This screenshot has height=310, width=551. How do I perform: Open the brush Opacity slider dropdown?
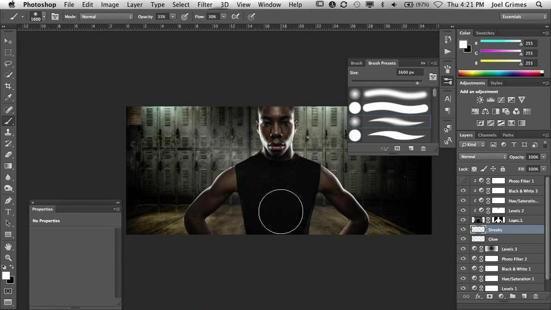coord(173,17)
